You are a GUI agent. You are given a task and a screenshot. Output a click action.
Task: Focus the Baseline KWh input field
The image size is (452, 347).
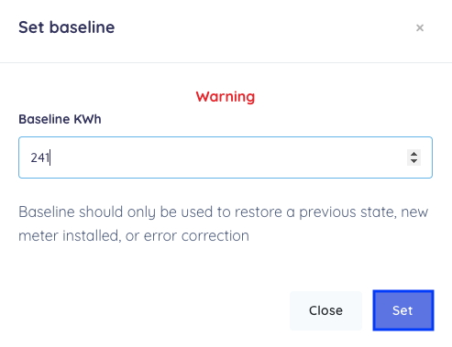tap(226, 157)
